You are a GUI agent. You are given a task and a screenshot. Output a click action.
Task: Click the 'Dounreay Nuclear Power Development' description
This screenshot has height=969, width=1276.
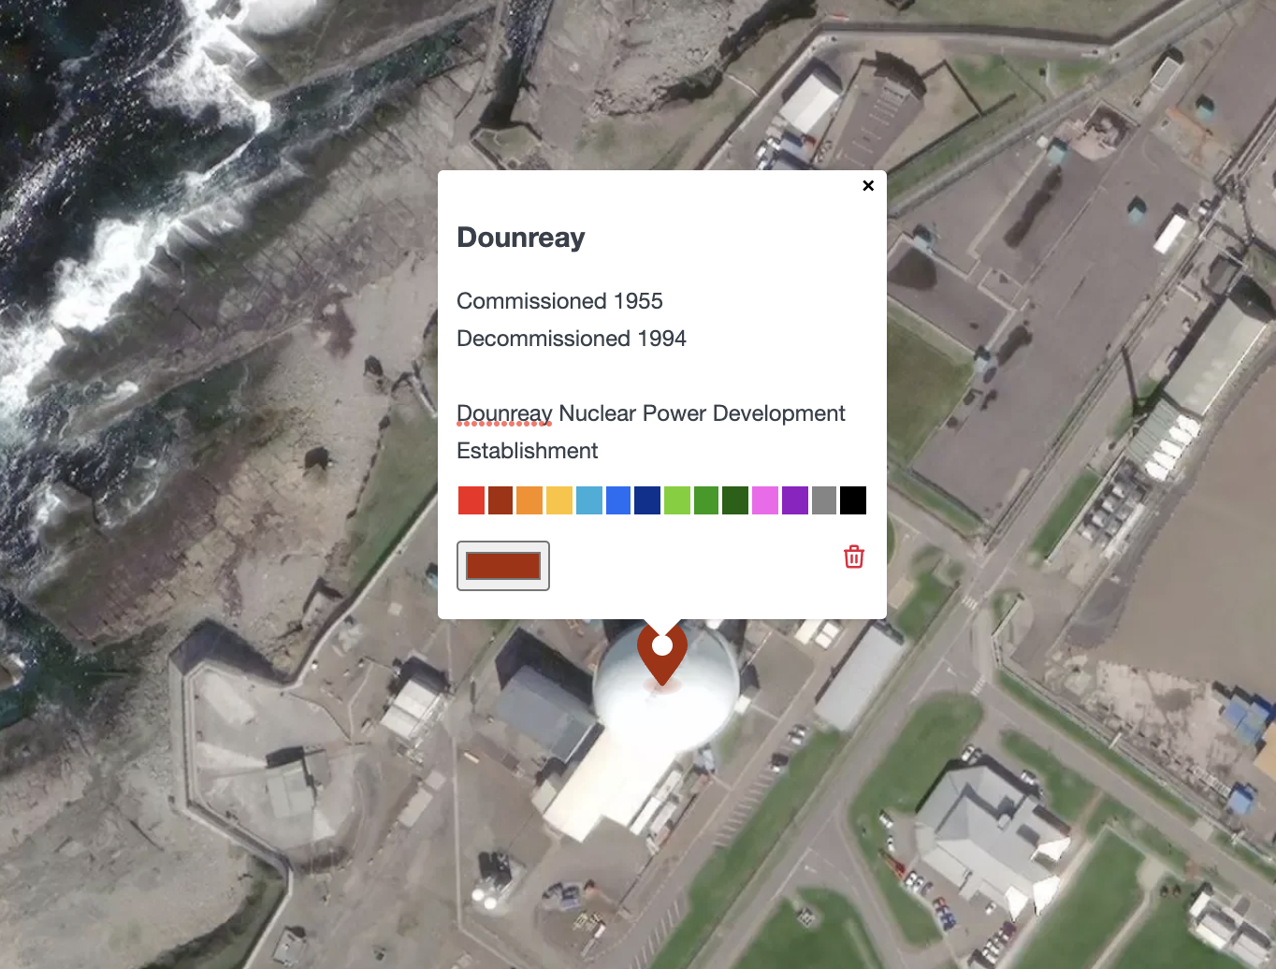[x=651, y=413]
